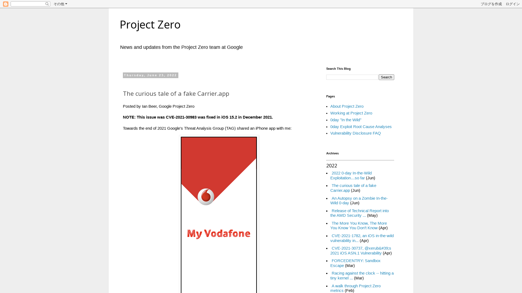Open the Vulnerability Disclosure FAQ
This screenshot has height=293, width=522.
pos(355,133)
